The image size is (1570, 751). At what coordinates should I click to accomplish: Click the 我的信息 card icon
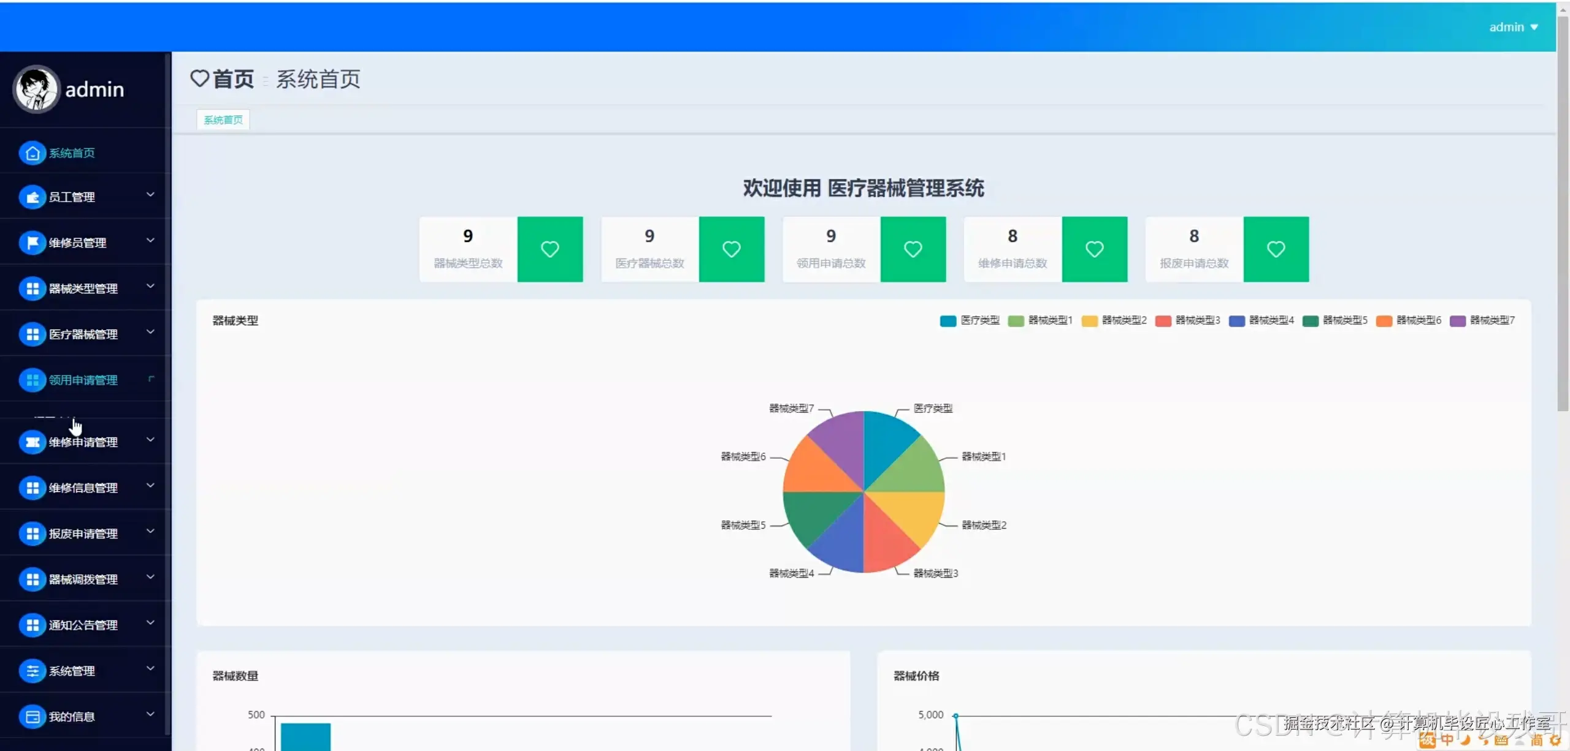(33, 717)
